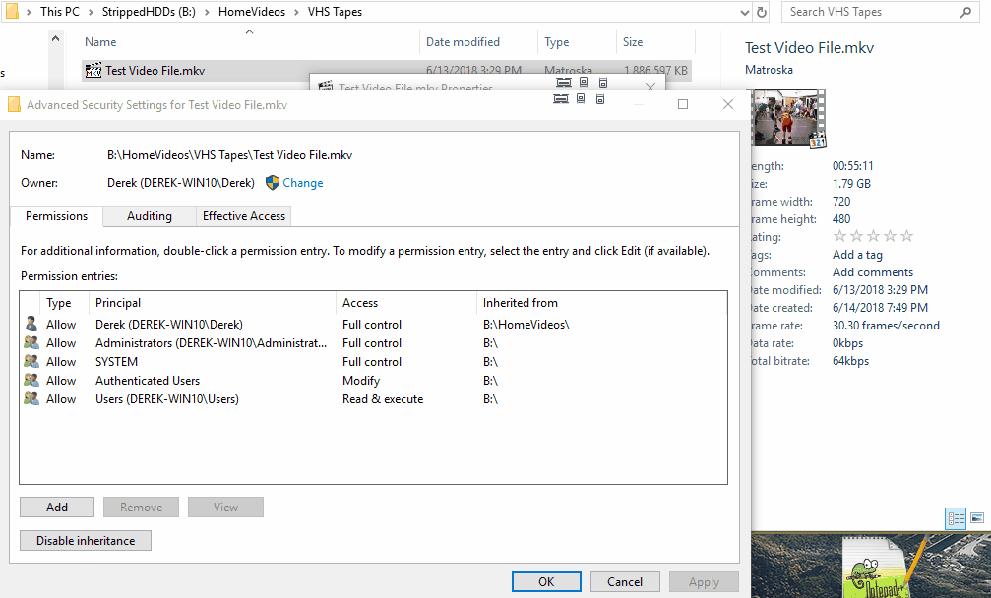
Task: Click the refresh icon in address bar
Action: pyautogui.click(x=762, y=12)
